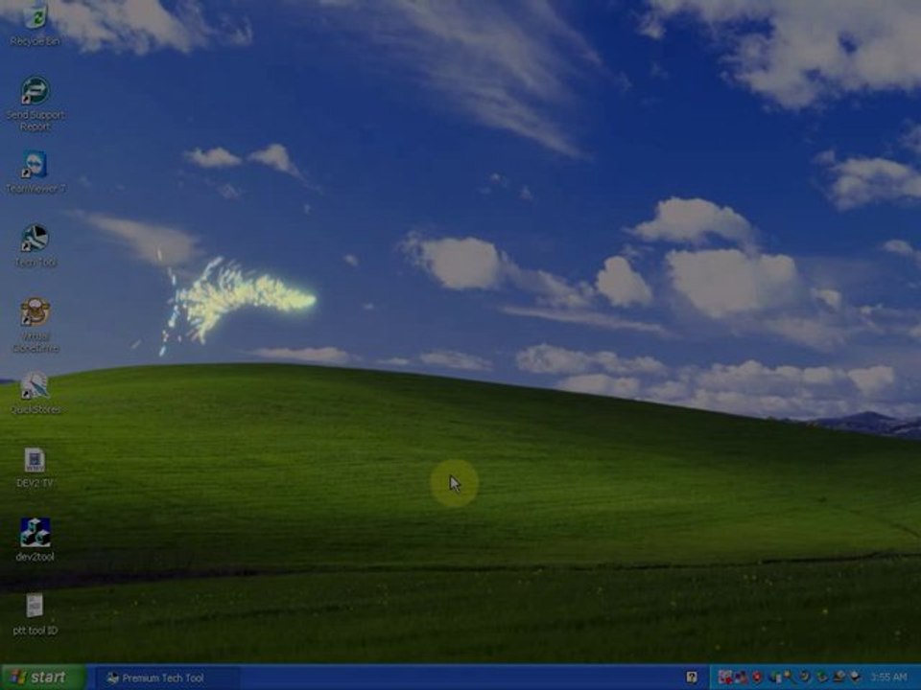921x690 pixels.
Task: Click the red shield security tray icon
Action: click(x=757, y=678)
